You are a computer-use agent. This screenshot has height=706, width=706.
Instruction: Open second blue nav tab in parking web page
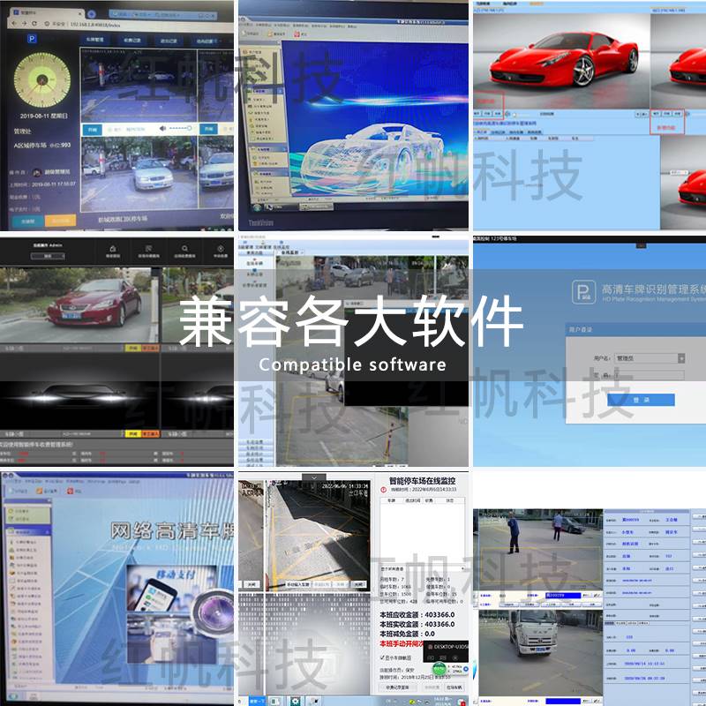pos(131,40)
